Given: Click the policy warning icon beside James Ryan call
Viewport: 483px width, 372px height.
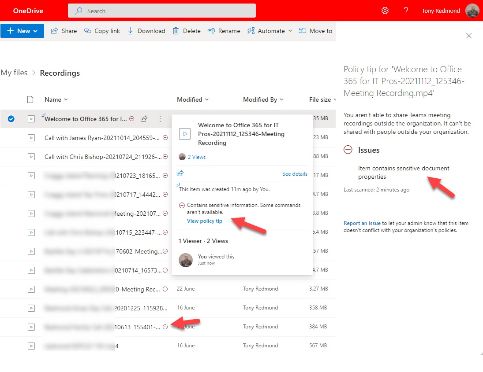Looking at the screenshot, I should (x=165, y=138).
